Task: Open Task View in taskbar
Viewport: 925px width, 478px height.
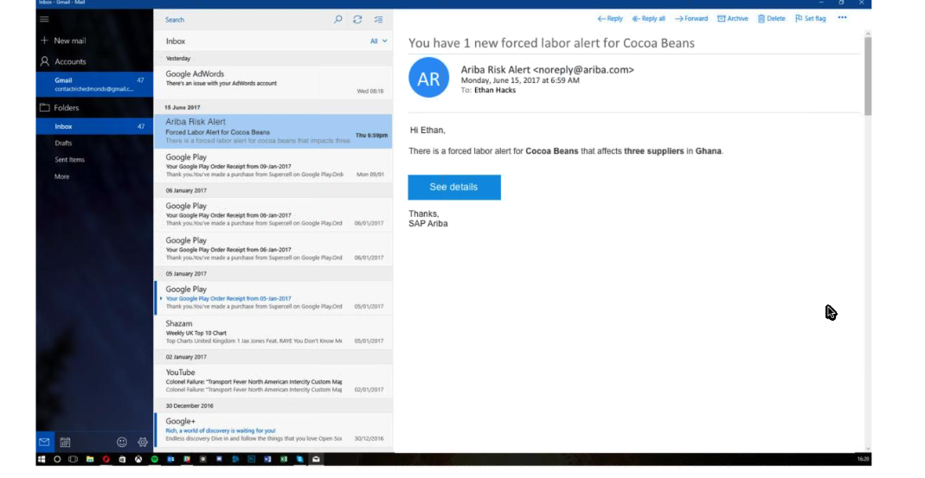Action: click(74, 459)
